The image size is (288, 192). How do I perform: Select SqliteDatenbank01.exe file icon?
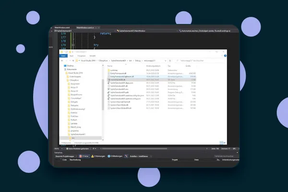pos(108,89)
